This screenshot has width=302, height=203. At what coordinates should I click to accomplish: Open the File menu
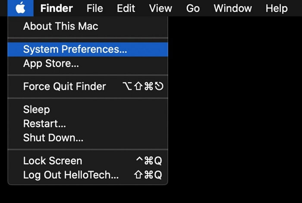[x=94, y=8]
